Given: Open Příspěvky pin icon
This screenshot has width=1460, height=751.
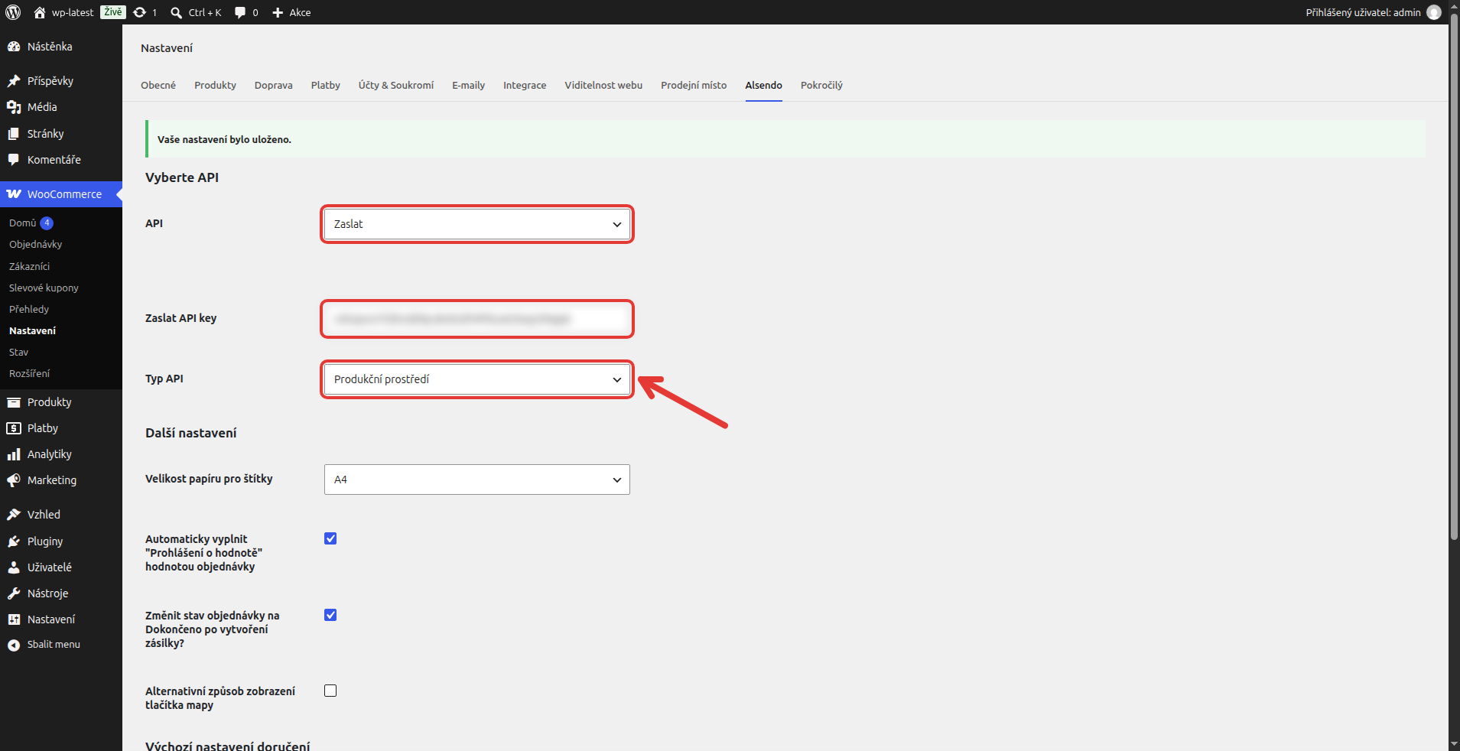Looking at the screenshot, I should pos(14,81).
